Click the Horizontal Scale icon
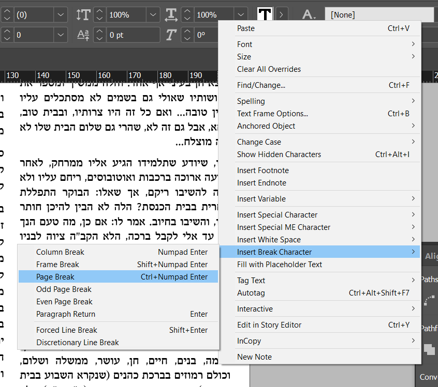Image resolution: width=438 pixels, height=387 pixels. coord(171,15)
